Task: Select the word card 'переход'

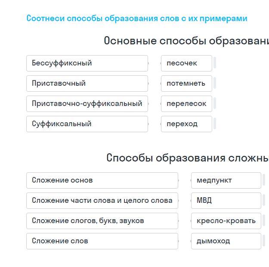Action: (186, 124)
